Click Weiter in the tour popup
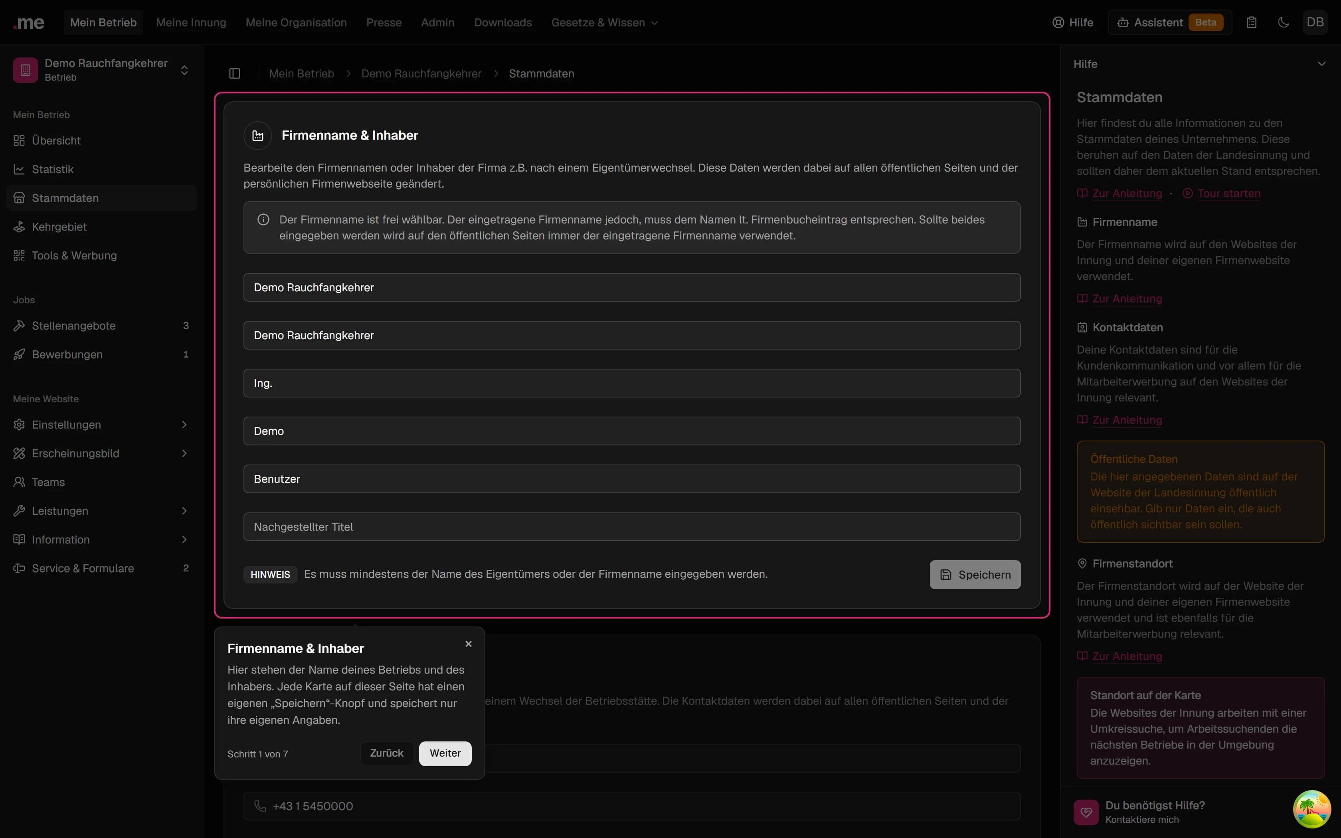Screen dimensions: 1341x838 (445, 753)
